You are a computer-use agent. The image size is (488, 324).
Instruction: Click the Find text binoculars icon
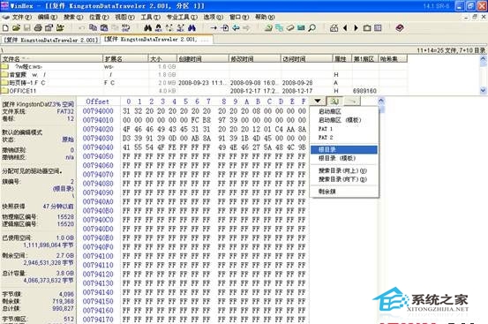click(x=148, y=28)
